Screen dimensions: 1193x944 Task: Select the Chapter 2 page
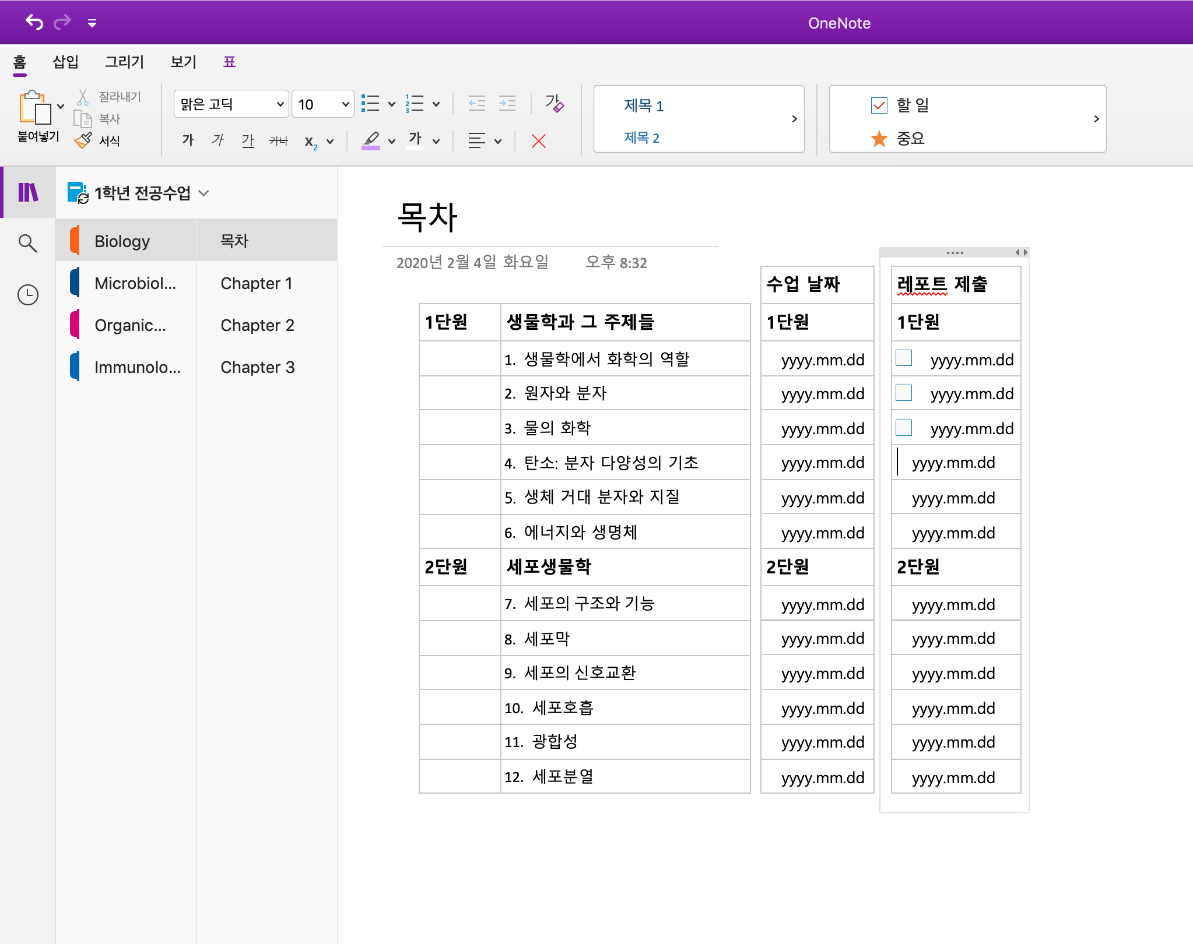click(x=257, y=325)
